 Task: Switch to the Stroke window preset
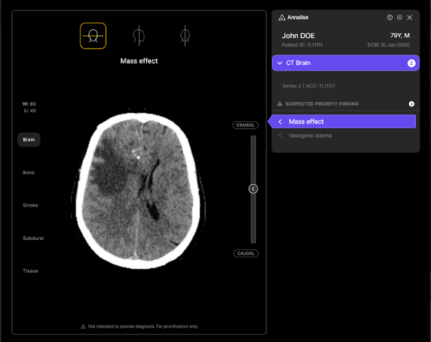(x=30, y=205)
